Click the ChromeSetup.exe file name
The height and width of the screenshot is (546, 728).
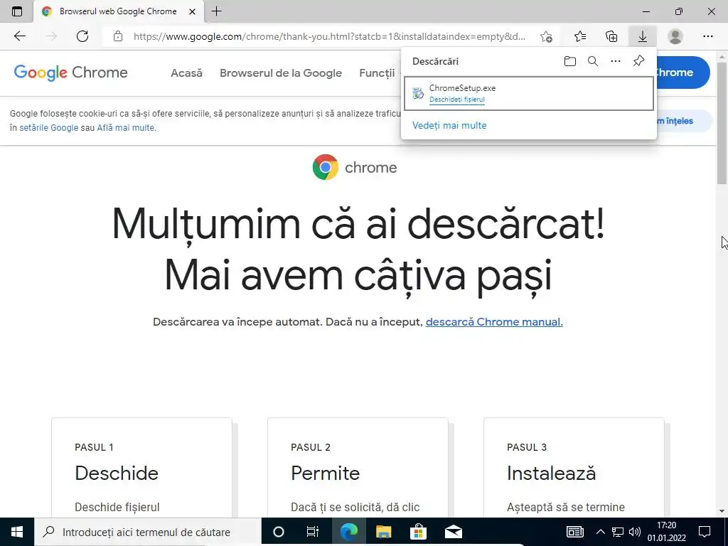pyautogui.click(x=462, y=88)
